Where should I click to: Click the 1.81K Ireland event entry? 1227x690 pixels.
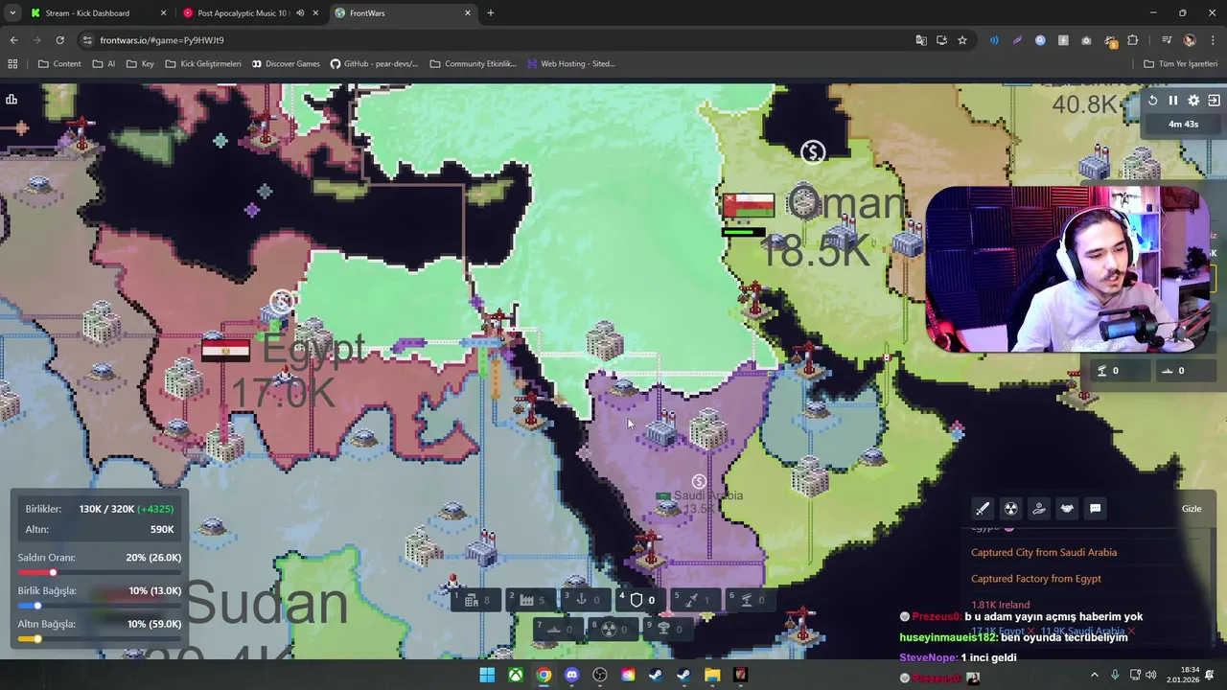coord(1000,605)
